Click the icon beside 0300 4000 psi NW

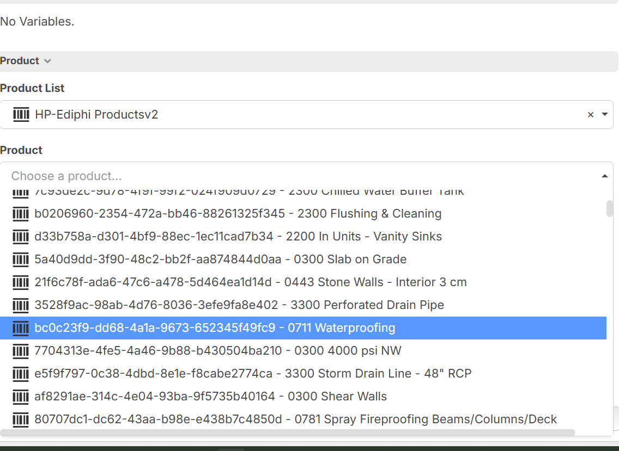[x=21, y=351]
